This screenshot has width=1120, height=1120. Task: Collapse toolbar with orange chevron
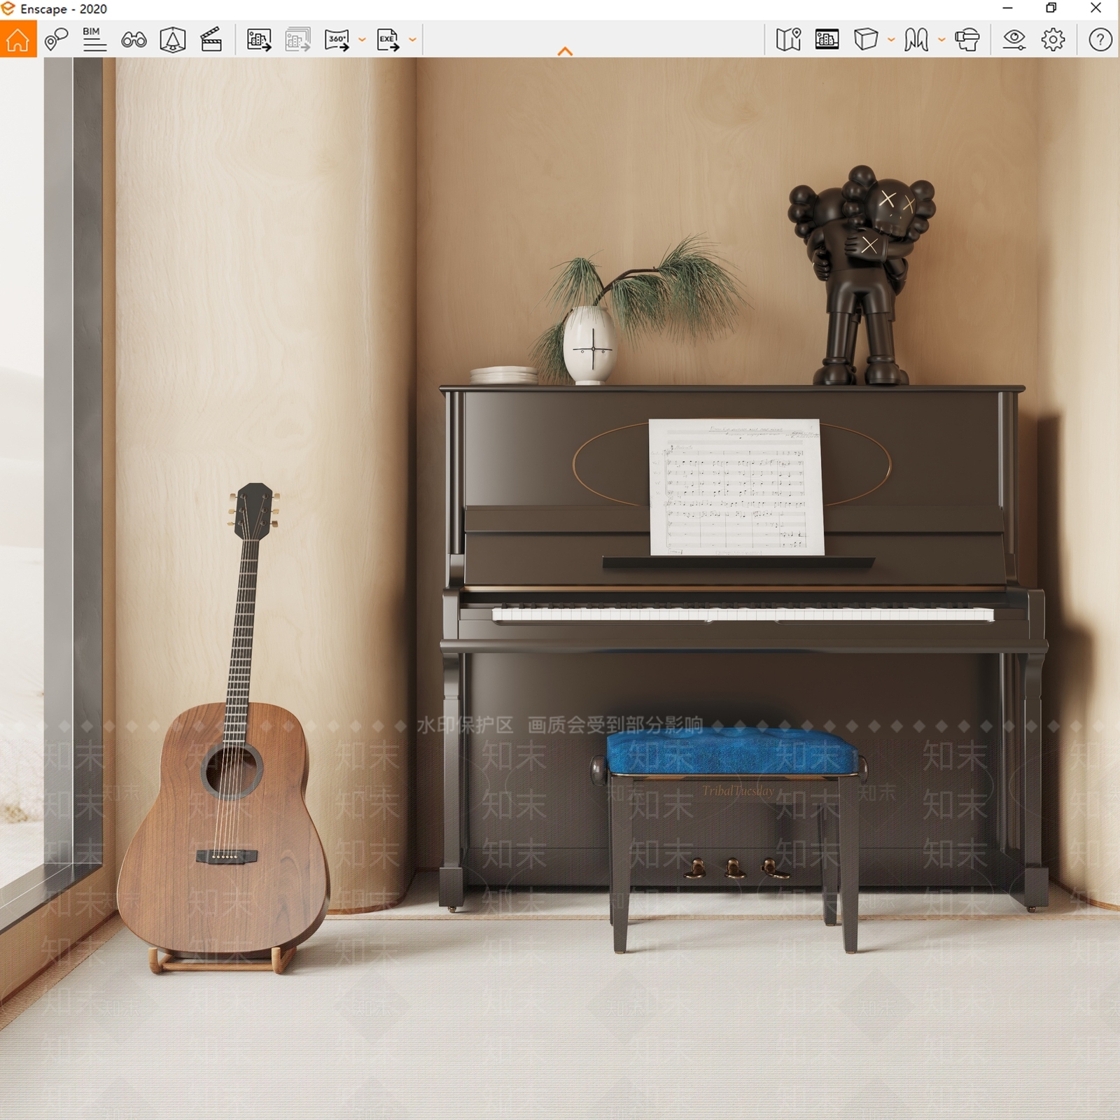click(x=565, y=51)
